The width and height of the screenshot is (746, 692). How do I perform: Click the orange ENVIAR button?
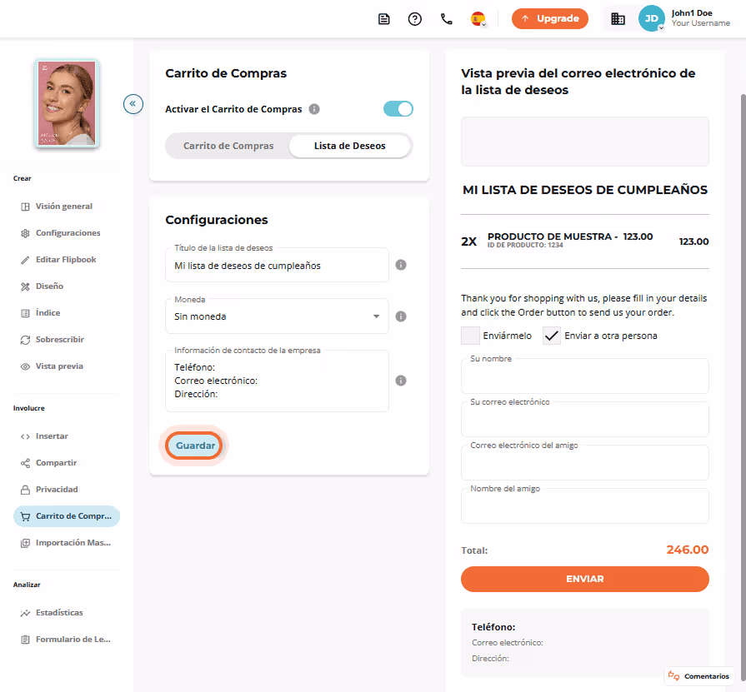pos(585,579)
